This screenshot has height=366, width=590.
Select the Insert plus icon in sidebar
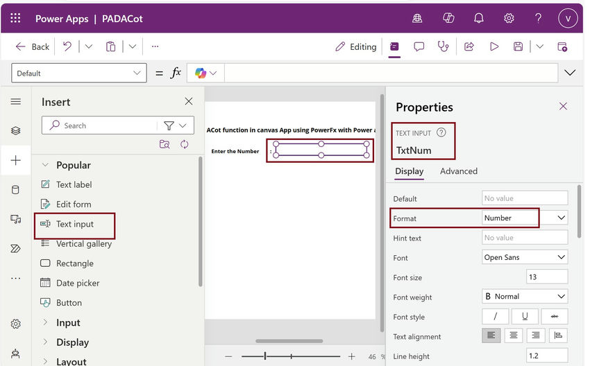tap(16, 160)
